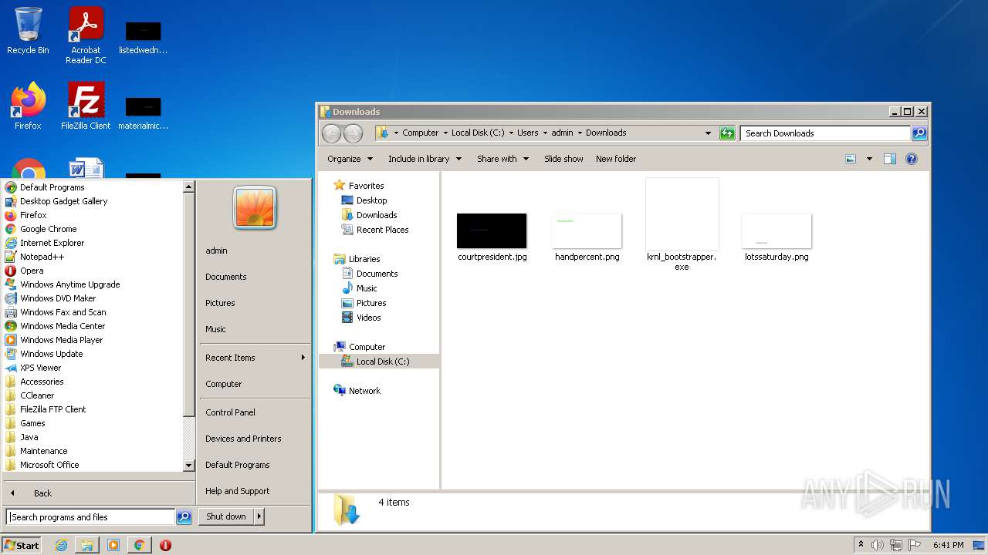Open Chrome taskbar icon
The height and width of the screenshot is (555, 988).
click(x=139, y=545)
